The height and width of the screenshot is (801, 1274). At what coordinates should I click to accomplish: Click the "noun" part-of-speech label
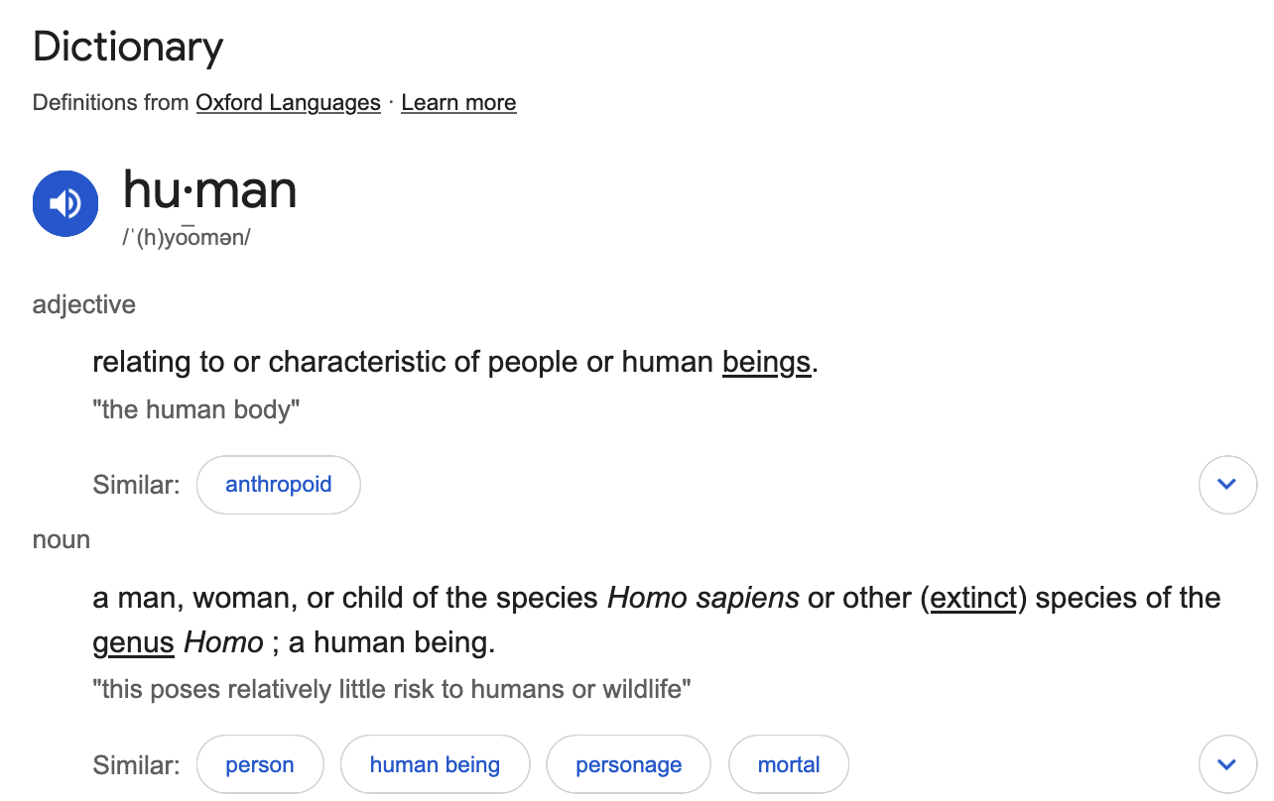62,540
